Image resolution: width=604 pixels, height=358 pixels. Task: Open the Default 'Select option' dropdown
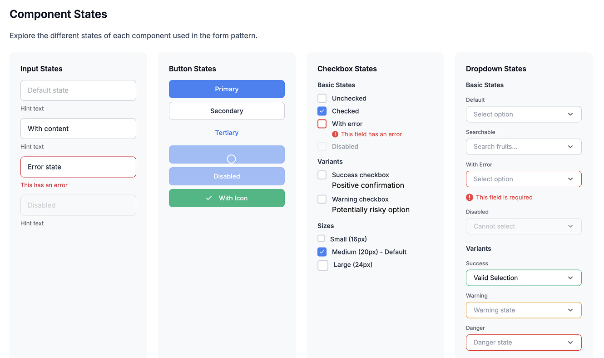(x=523, y=114)
